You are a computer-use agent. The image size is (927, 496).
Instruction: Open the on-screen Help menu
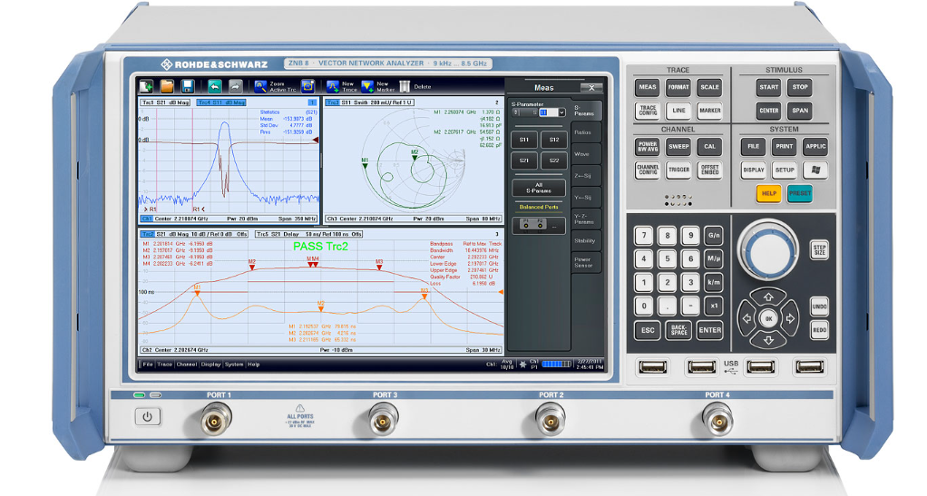pyautogui.click(x=254, y=365)
